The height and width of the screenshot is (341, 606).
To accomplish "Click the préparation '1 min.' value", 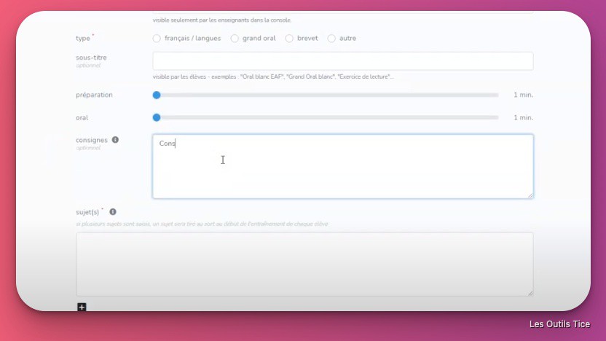I will (523, 95).
